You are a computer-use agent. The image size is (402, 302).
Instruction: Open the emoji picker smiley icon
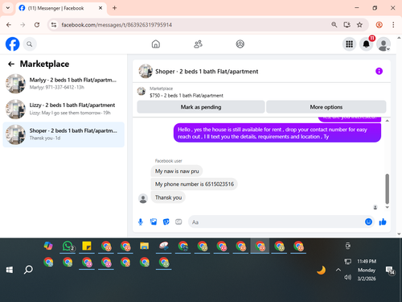pos(368,221)
